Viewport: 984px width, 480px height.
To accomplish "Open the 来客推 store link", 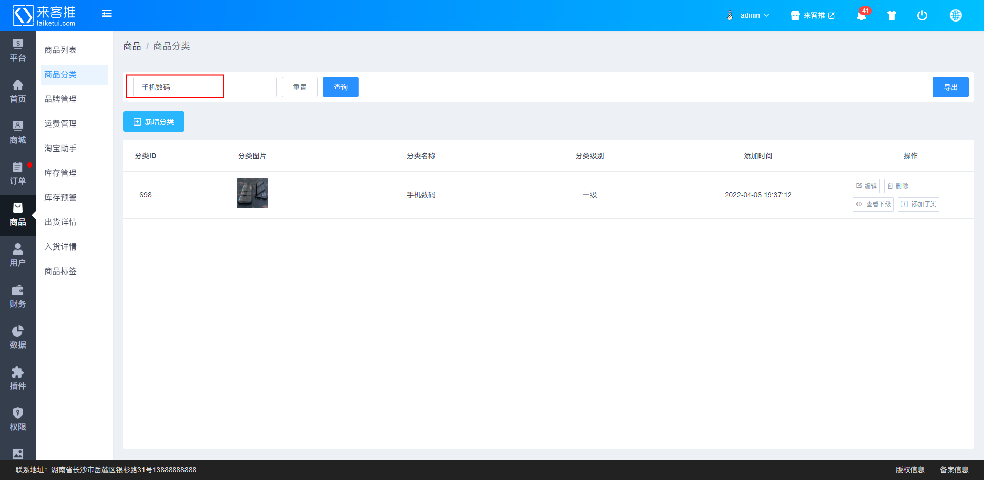I will pos(813,15).
